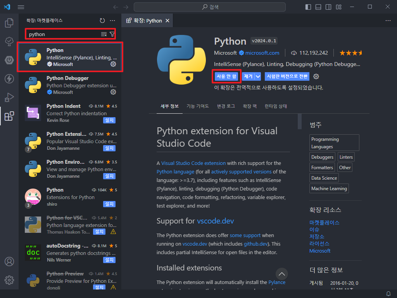Open the power-button icon view in activity bar
397x298 pixels.
click(9, 60)
